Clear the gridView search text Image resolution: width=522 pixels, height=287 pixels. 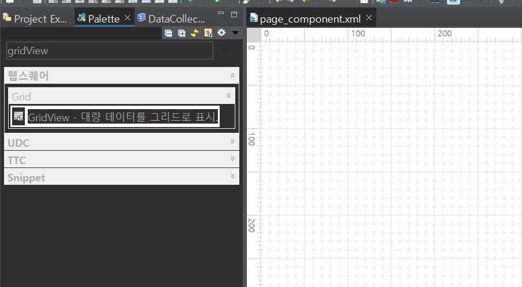tap(224, 51)
